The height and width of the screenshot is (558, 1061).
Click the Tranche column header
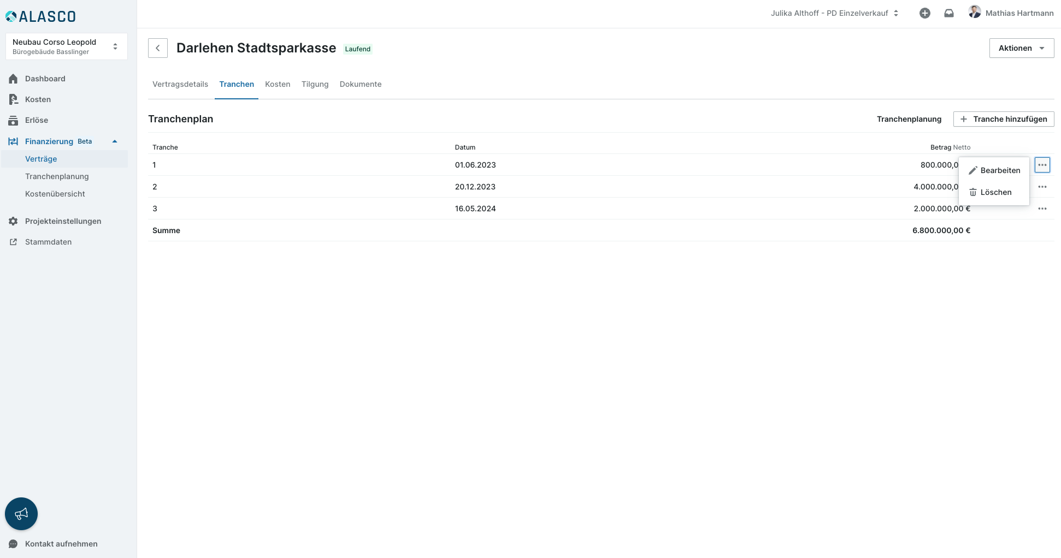point(165,147)
